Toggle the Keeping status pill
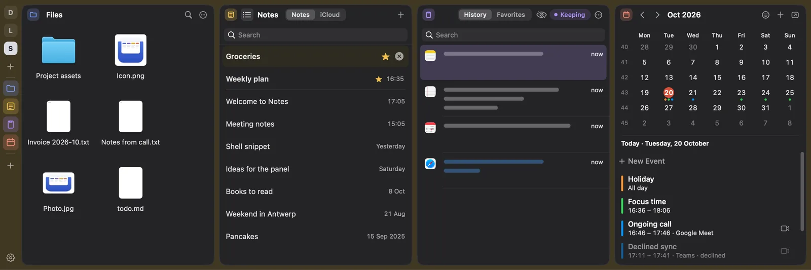Image resolution: width=811 pixels, height=270 pixels. click(570, 15)
